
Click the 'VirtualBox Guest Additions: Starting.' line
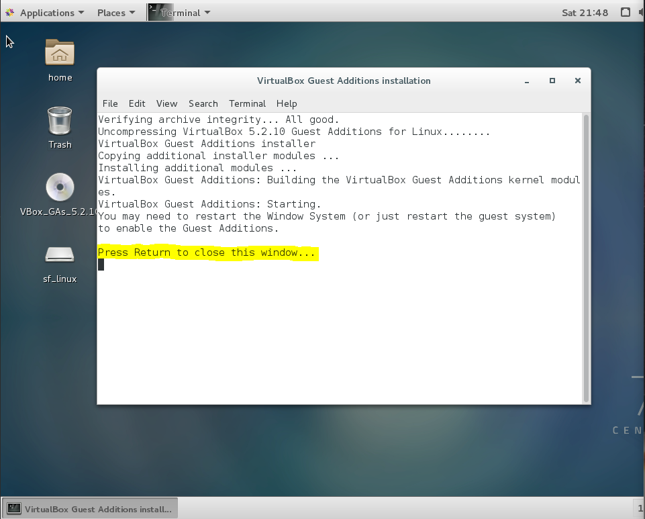coord(209,204)
